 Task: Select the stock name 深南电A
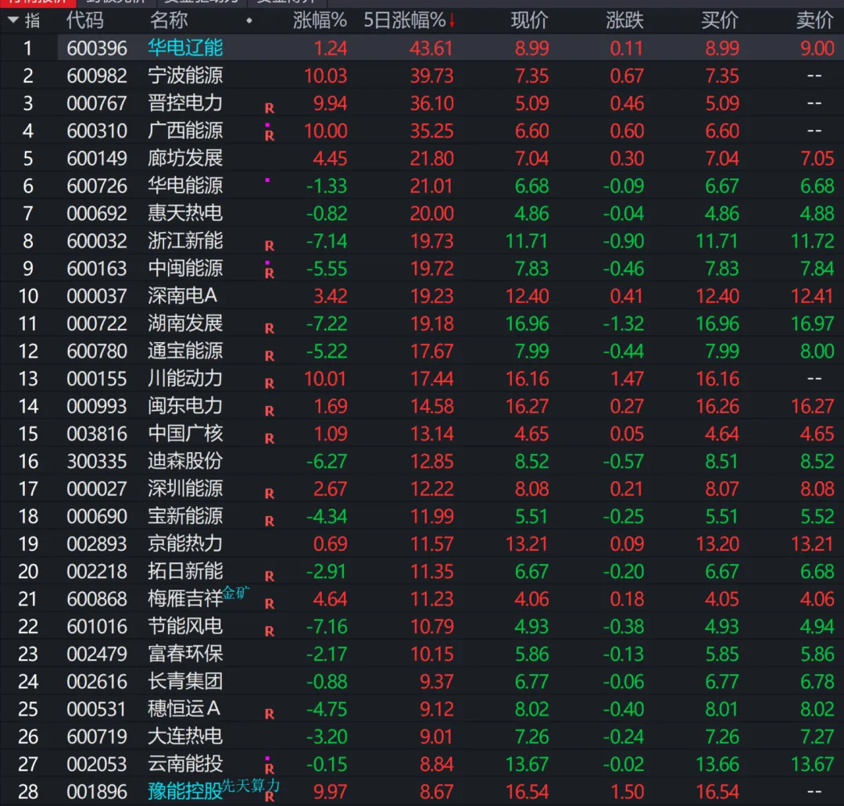pyautogui.click(x=182, y=296)
